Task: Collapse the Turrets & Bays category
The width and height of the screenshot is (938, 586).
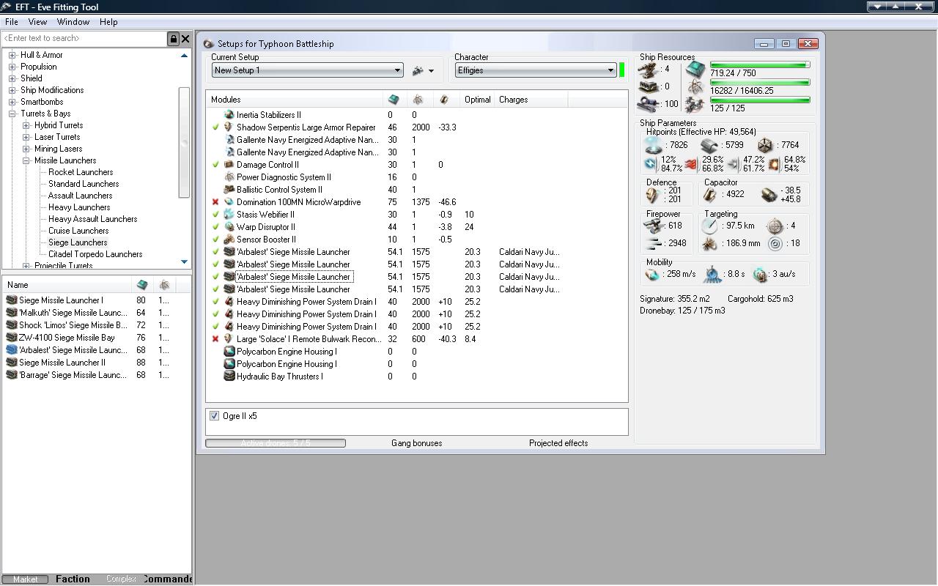Action: pyautogui.click(x=12, y=114)
